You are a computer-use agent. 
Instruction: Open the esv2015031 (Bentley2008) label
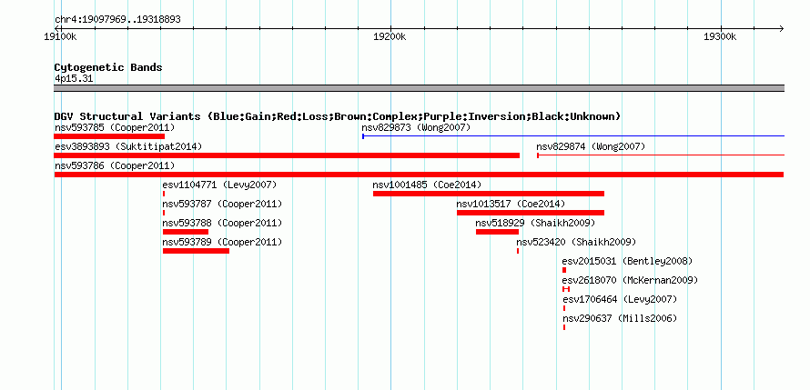click(x=627, y=261)
